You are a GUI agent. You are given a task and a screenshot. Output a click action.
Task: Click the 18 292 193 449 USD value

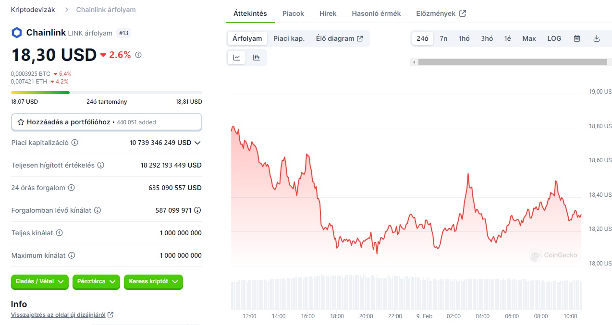pos(171,165)
